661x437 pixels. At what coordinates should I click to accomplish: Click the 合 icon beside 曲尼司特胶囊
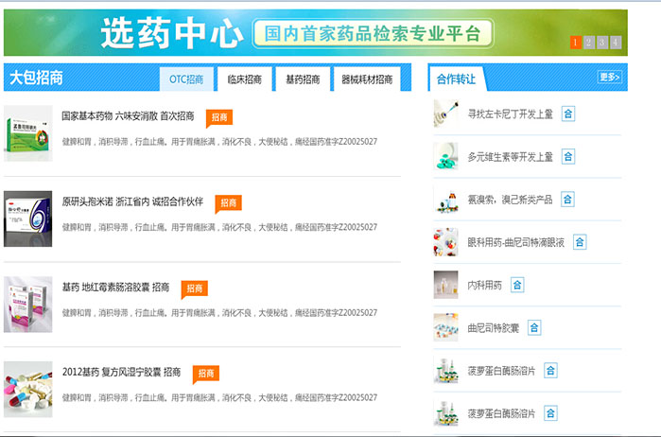pyautogui.click(x=534, y=327)
